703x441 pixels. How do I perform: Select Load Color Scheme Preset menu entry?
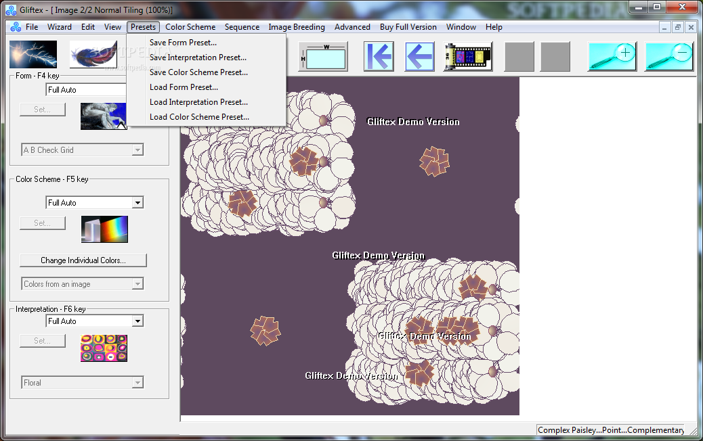pyautogui.click(x=207, y=117)
